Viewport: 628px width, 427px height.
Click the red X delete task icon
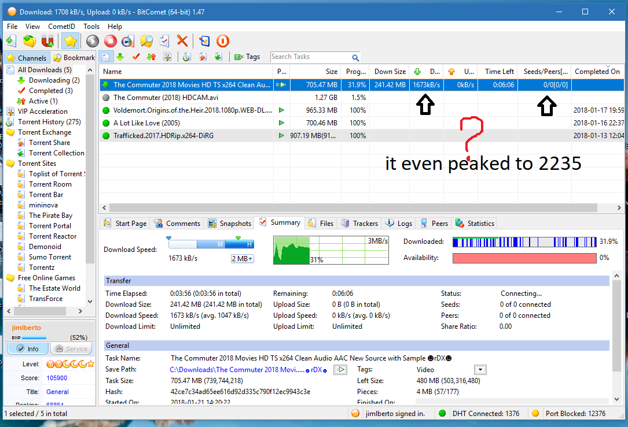click(x=182, y=41)
